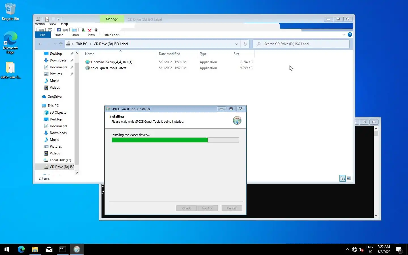
Task: Refresh the CD Drive folder view
Action: click(245, 44)
